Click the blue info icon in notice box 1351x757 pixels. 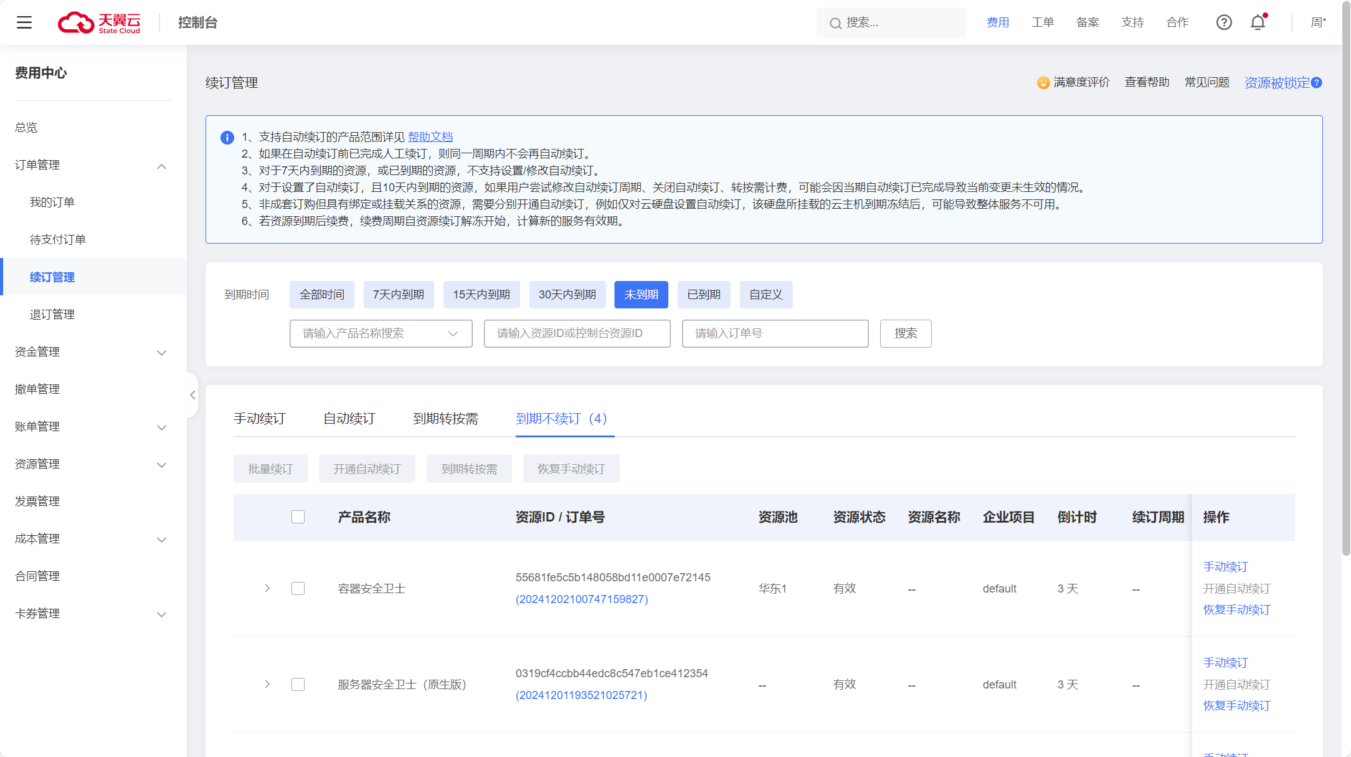pos(227,137)
